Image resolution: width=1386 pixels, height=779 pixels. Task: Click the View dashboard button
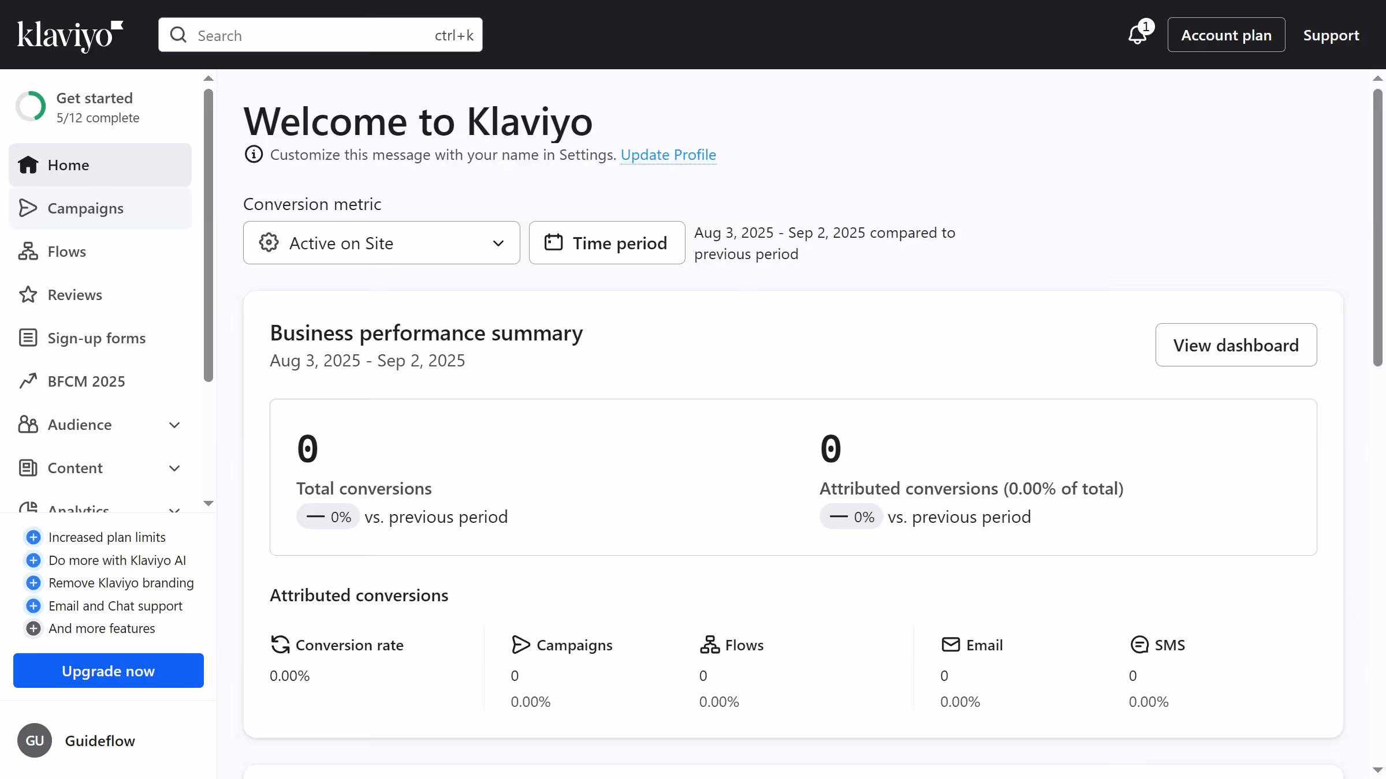pos(1236,344)
